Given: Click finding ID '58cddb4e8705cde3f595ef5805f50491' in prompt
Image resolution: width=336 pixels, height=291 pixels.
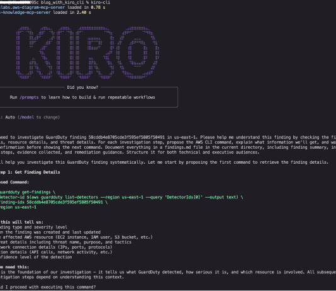Looking at the screenshot, I should 126,137.
